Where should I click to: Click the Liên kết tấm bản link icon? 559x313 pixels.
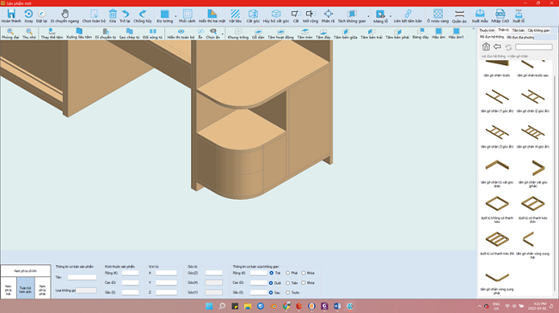coord(408,14)
